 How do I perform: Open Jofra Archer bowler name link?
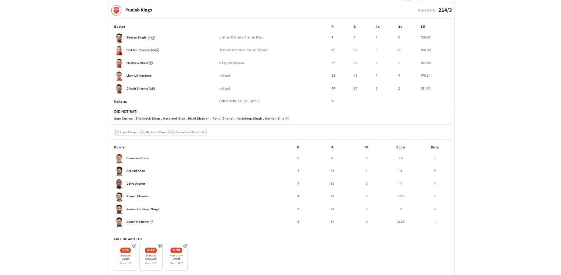pyautogui.click(x=136, y=184)
